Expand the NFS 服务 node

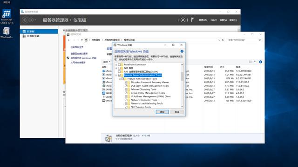pyautogui.click(x=116, y=68)
